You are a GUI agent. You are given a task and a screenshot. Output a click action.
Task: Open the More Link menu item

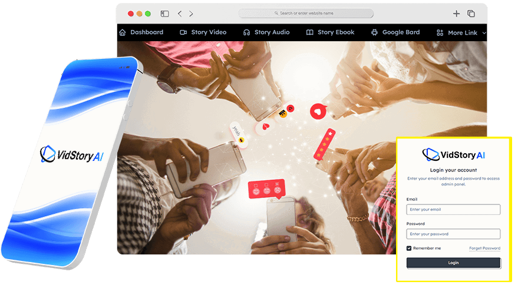[x=461, y=33]
